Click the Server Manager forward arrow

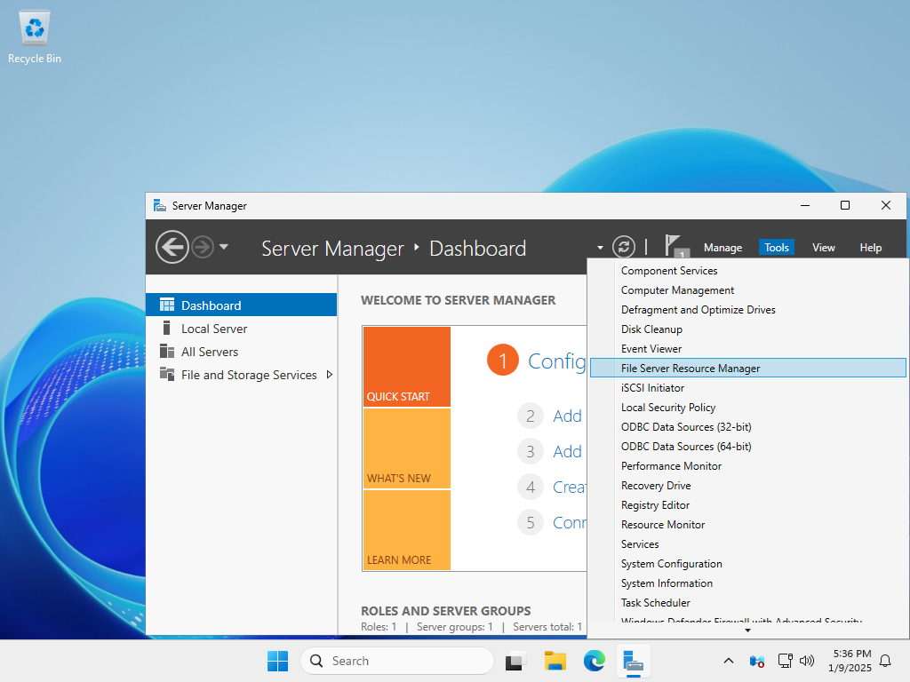[203, 247]
